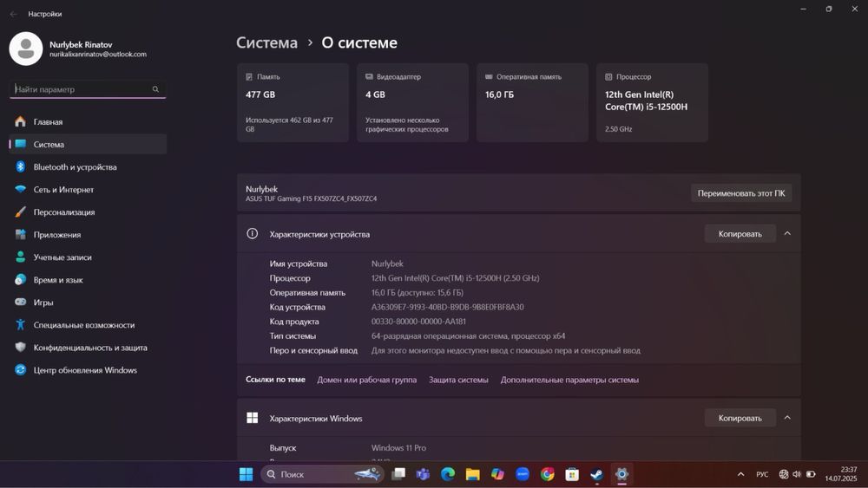Copy Характеристики Windows with Копировать
This screenshot has height=488, width=868.
coord(740,419)
